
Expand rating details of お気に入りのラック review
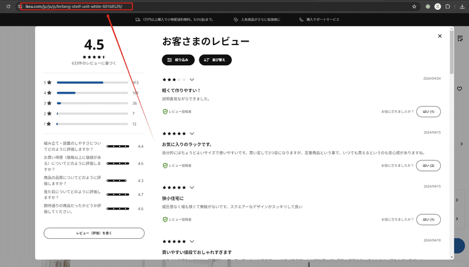pyautogui.click(x=192, y=133)
